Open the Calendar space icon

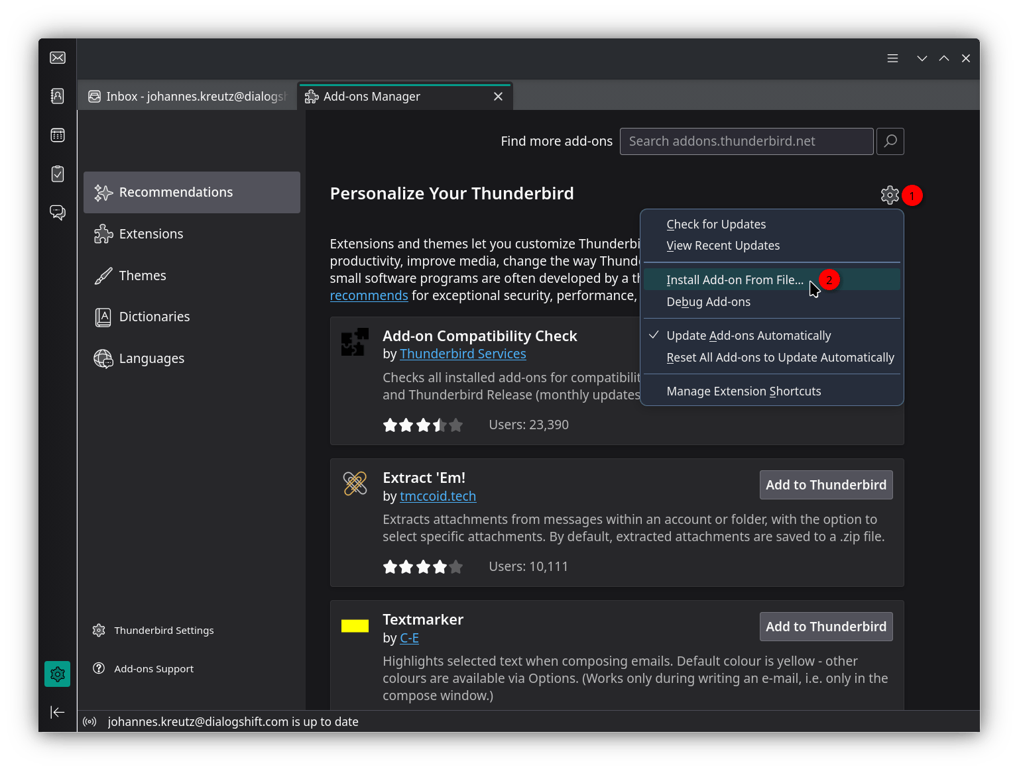(x=58, y=135)
